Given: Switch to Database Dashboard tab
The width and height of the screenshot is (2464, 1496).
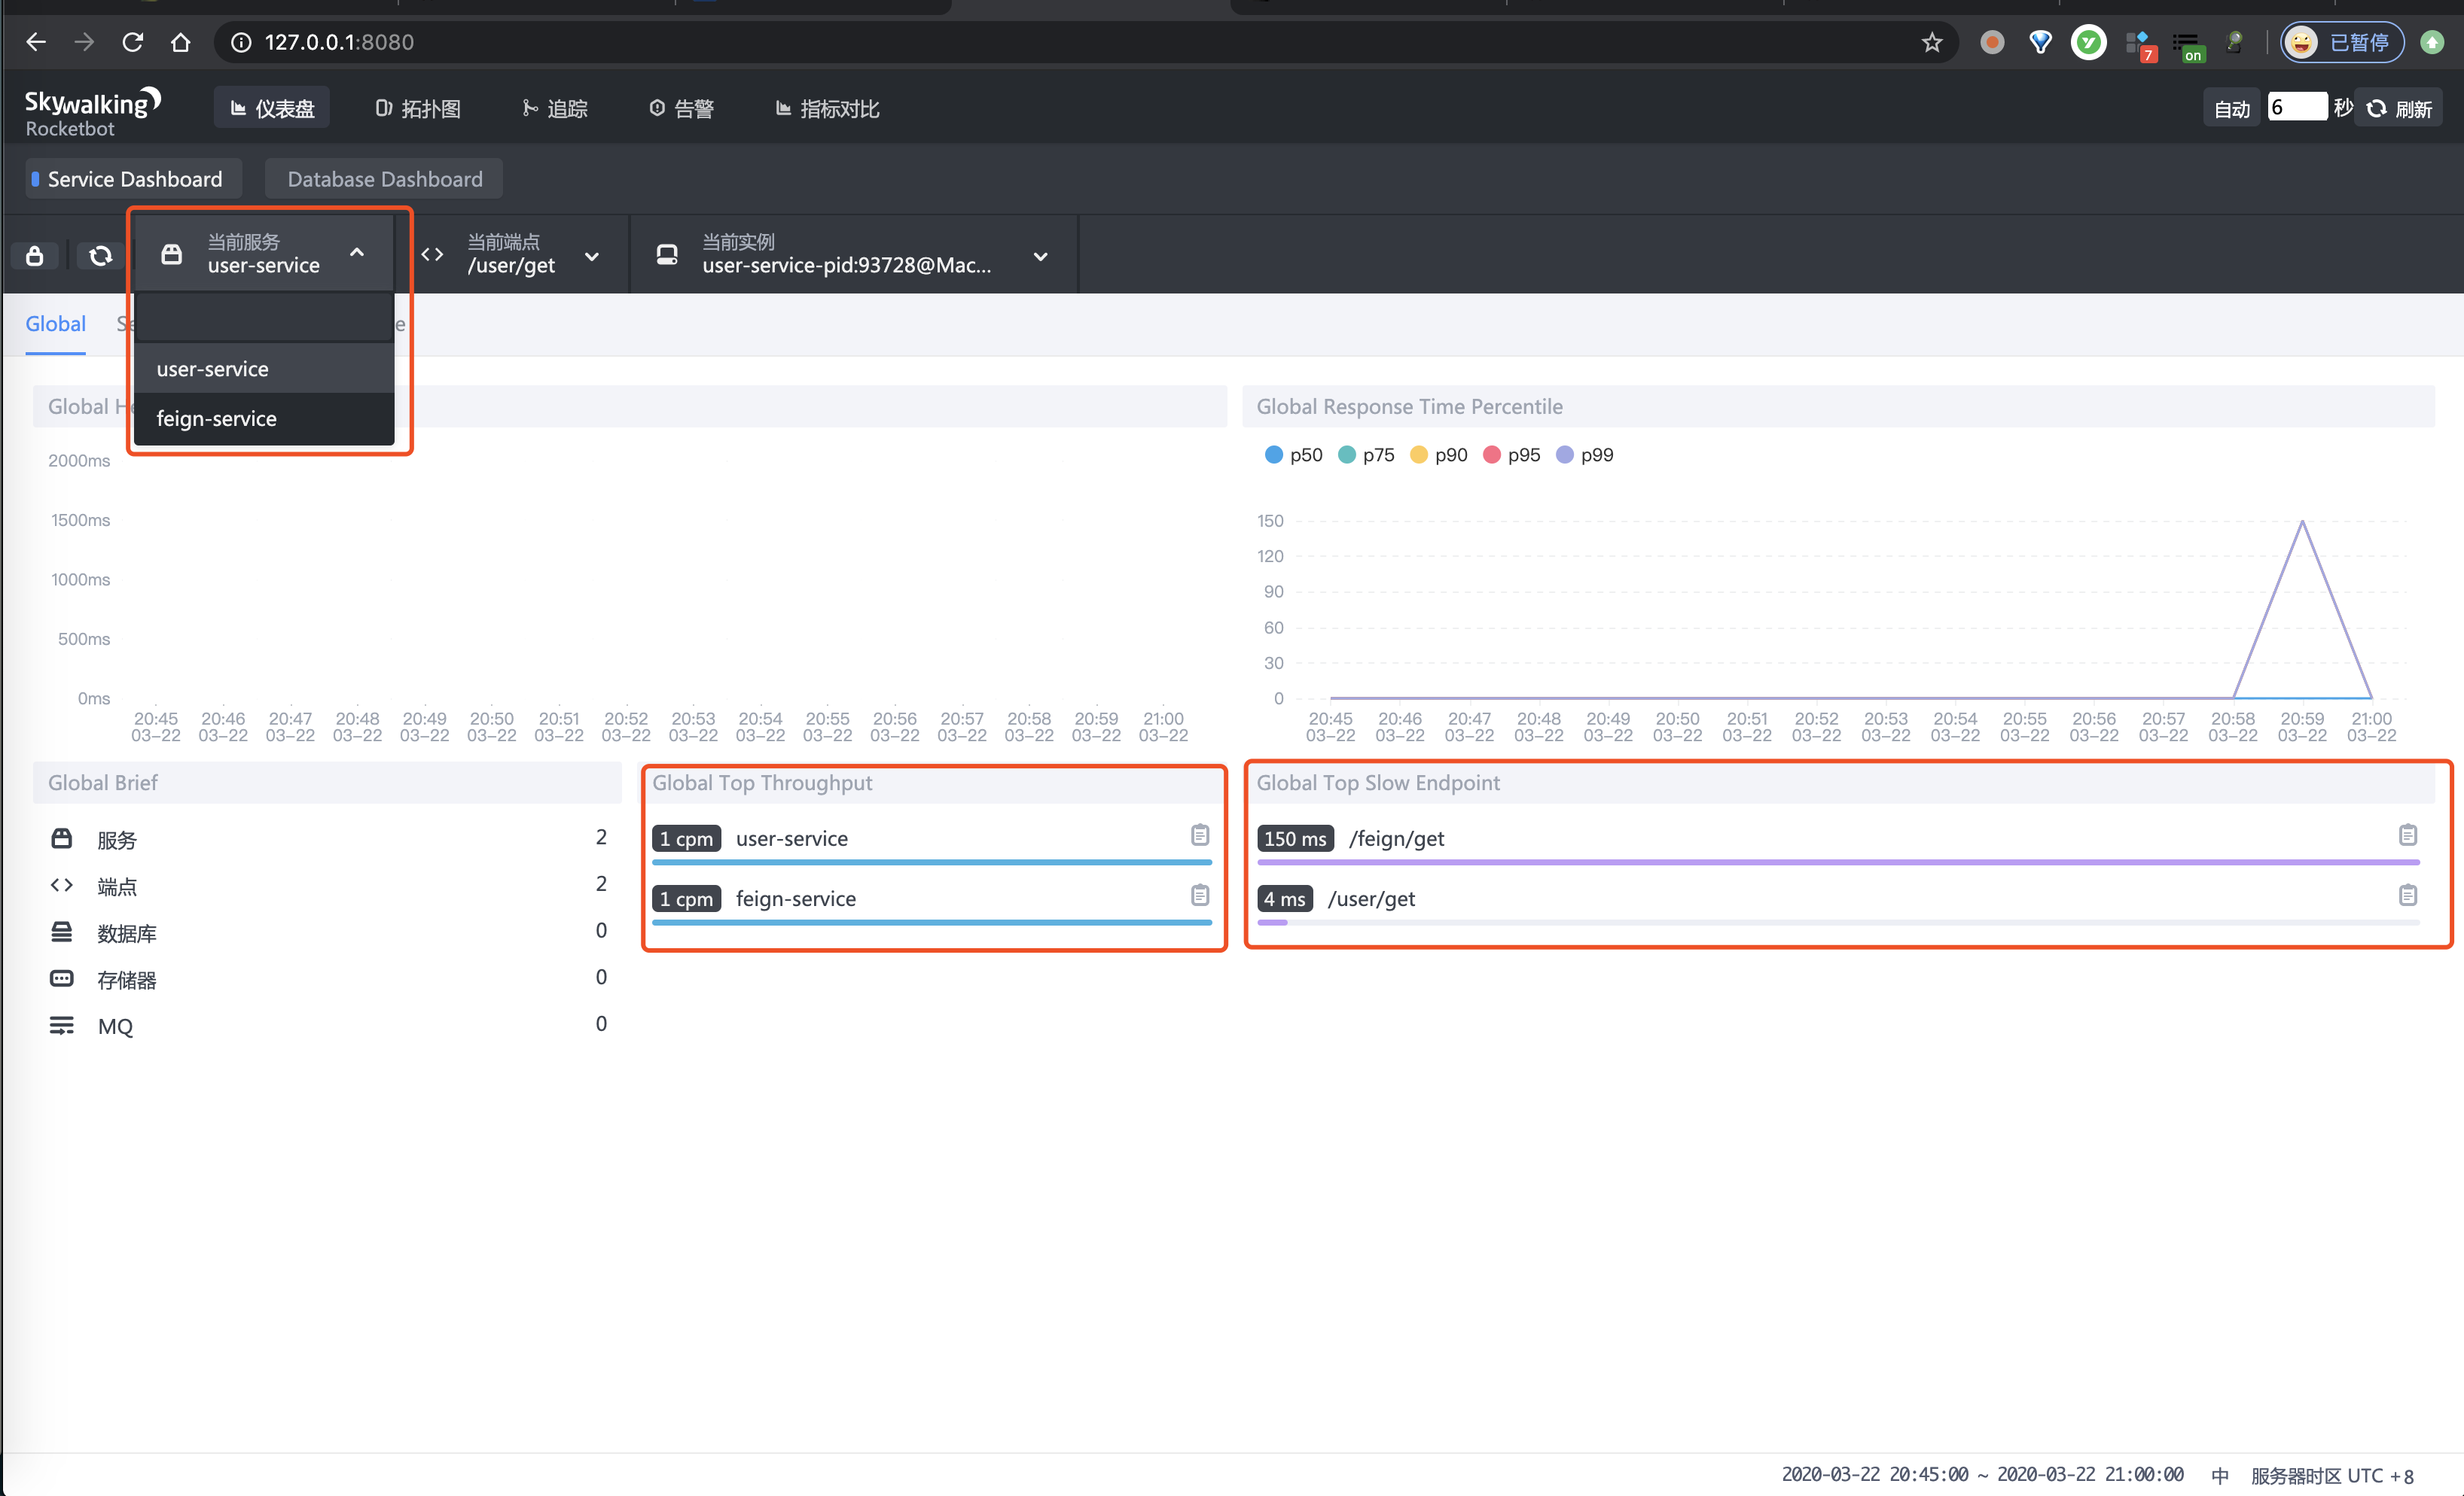Looking at the screenshot, I should pyautogui.click(x=384, y=179).
